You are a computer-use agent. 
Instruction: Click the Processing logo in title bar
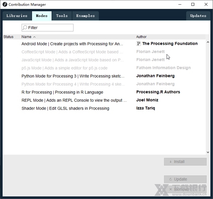[5, 4]
